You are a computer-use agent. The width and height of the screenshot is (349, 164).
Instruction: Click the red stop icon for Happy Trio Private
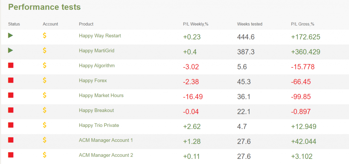pyautogui.click(x=11, y=125)
